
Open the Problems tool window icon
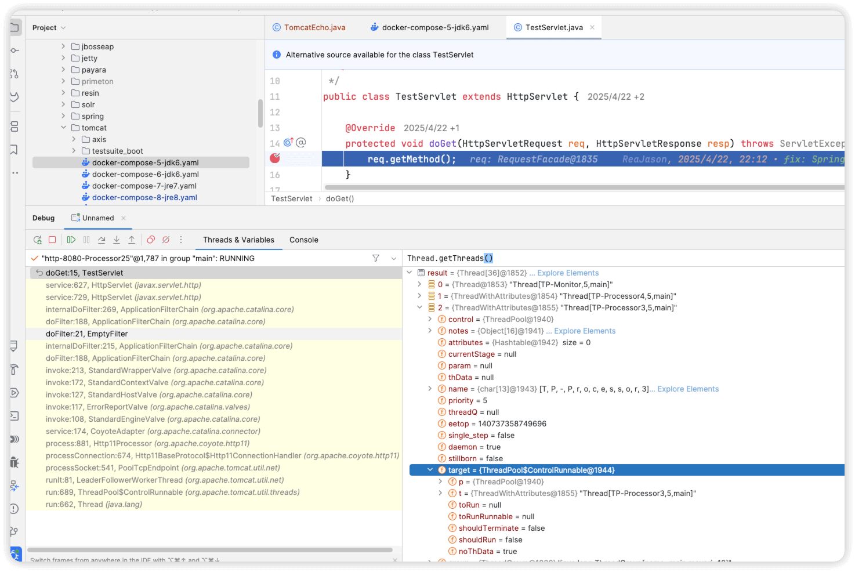[15, 509]
